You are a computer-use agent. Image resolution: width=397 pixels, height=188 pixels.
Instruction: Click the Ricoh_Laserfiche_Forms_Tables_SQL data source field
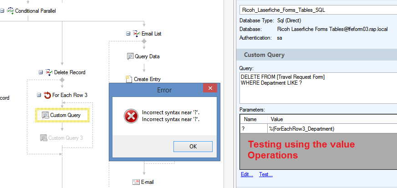point(318,10)
